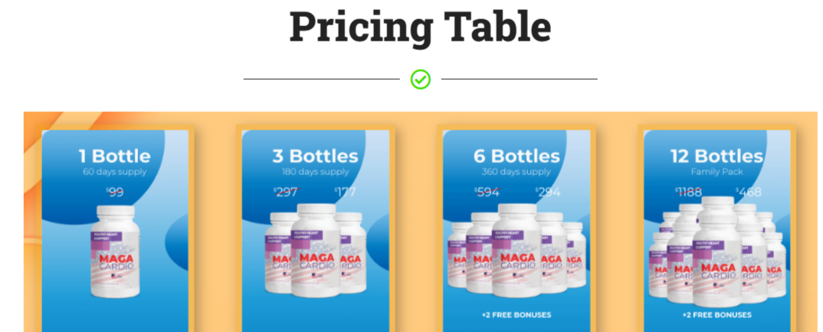This screenshot has height=332, width=823.
Task: Click the 180 days supply text
Action: coord(316,172)
